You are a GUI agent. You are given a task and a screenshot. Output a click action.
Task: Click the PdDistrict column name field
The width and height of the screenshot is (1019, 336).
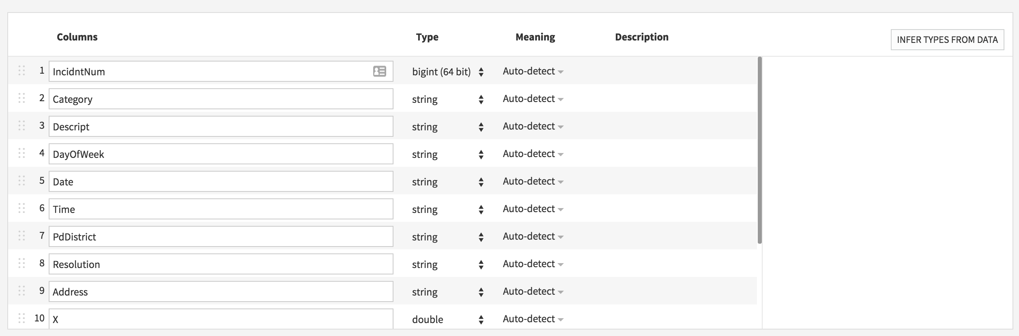click(221, 236)
